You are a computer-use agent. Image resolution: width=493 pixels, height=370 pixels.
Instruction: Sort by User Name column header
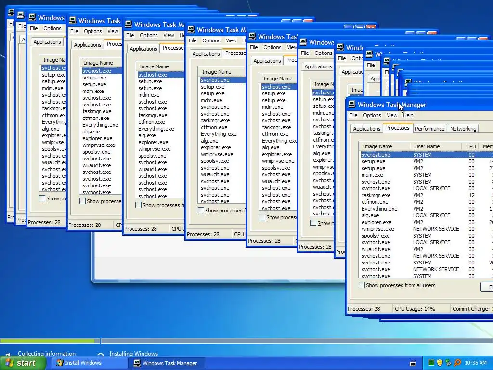pos(435,146)
